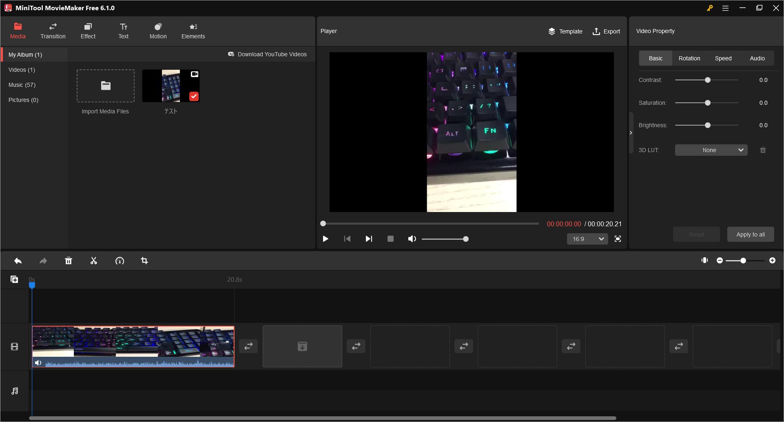Click the Reset button

point(696,234)
